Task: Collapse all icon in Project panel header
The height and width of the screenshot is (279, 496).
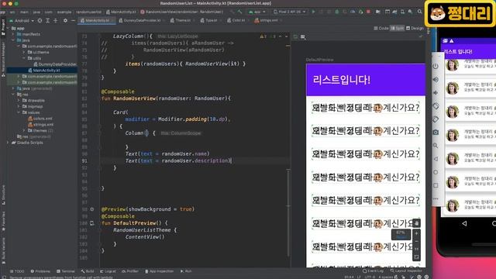Action: [x=55, y=21]
